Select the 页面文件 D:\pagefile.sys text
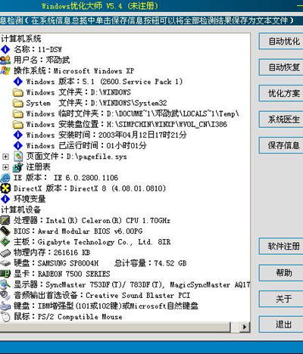 [x=77, y=157]
